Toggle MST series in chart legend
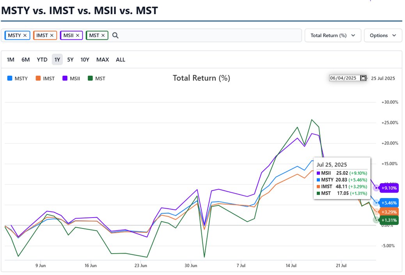 pos(97,79)
